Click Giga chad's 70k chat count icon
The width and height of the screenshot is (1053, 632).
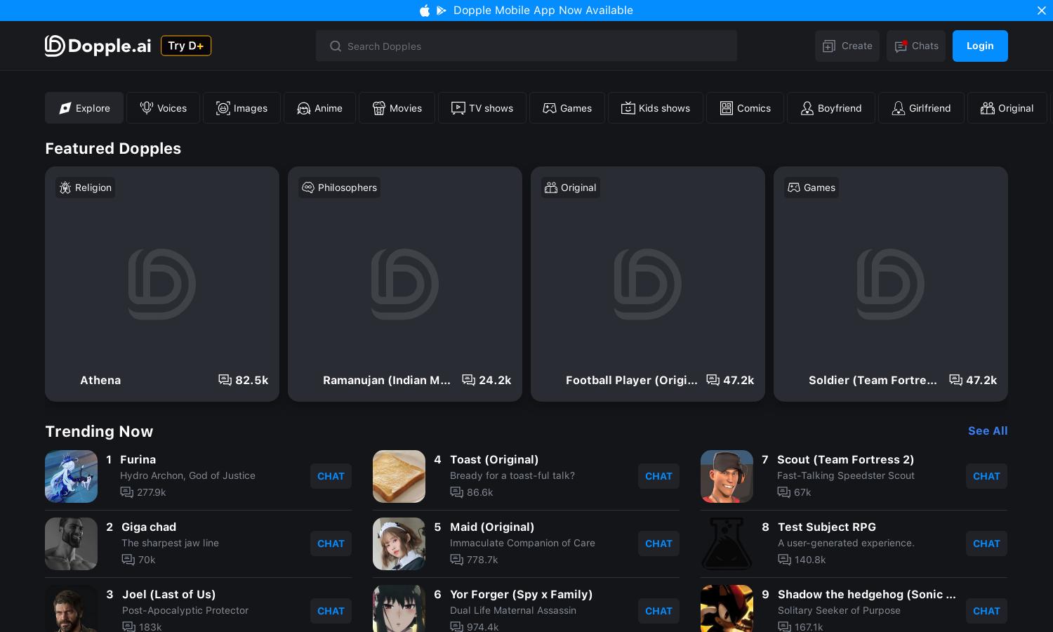coord(128,560)
